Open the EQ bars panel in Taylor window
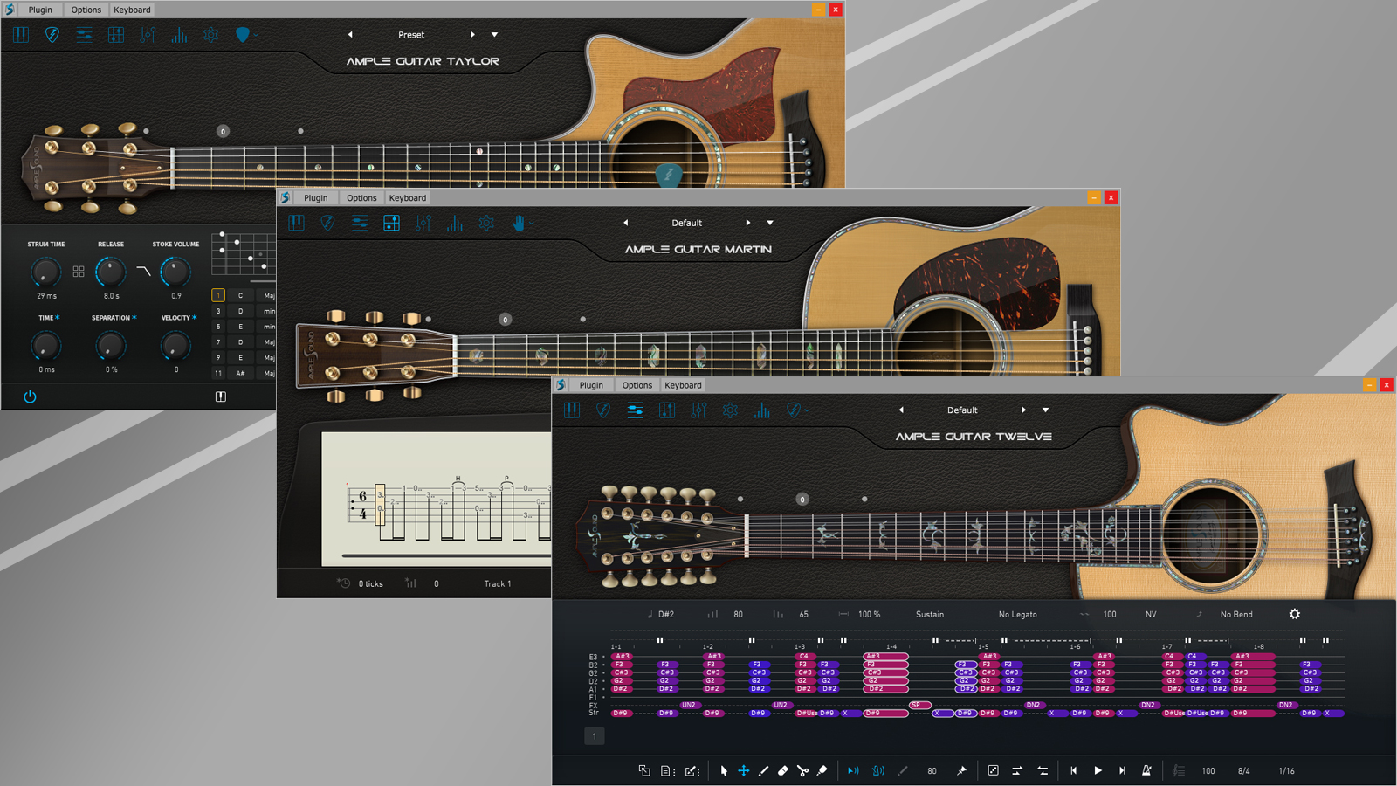The width and height of the screenshot is (1397, 786). click(179, 35)
